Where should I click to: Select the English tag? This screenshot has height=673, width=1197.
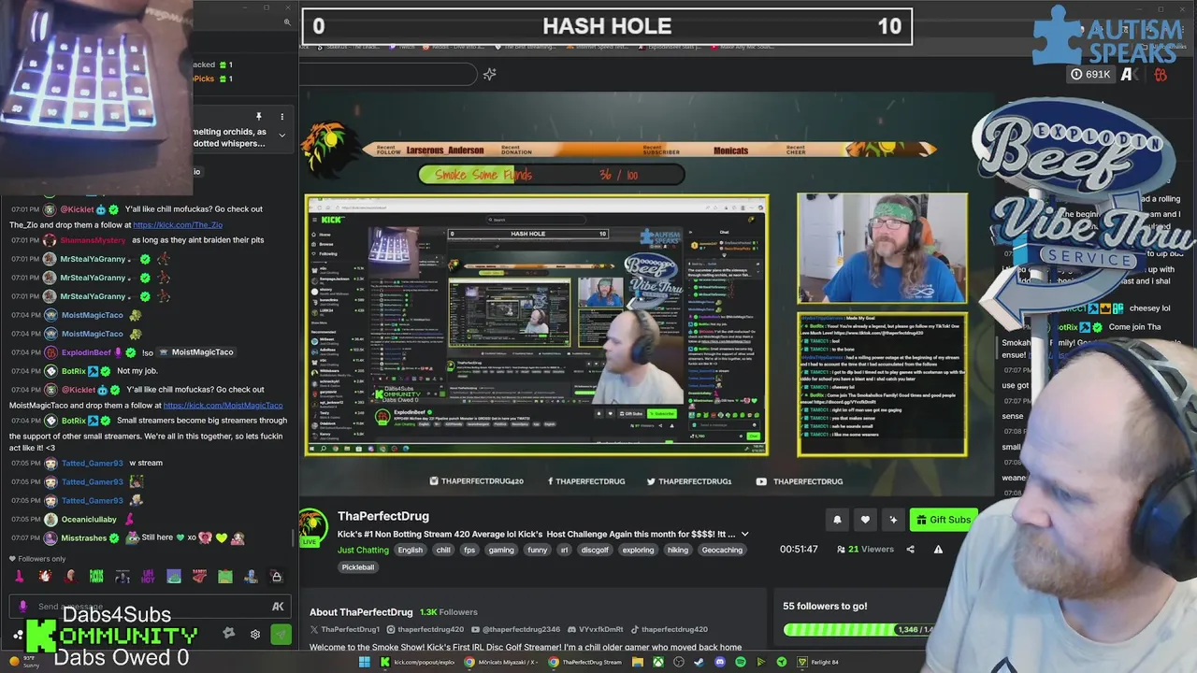(x=410, y=550)
